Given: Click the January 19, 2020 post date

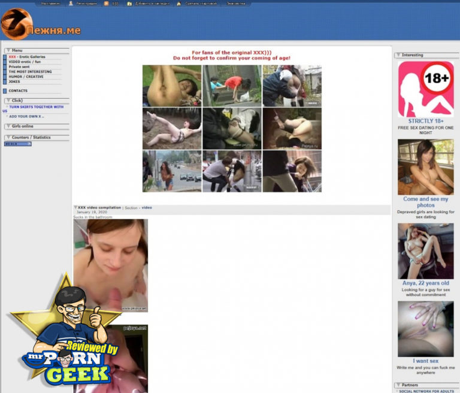Looking at the screenshot, I should point(92,212).
